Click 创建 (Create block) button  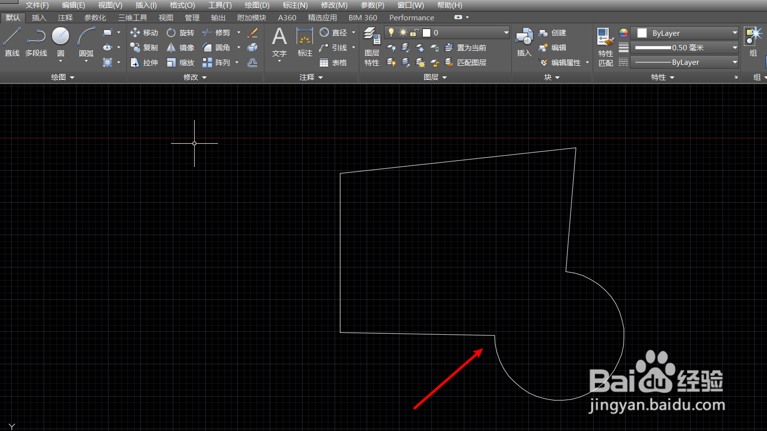552,32
